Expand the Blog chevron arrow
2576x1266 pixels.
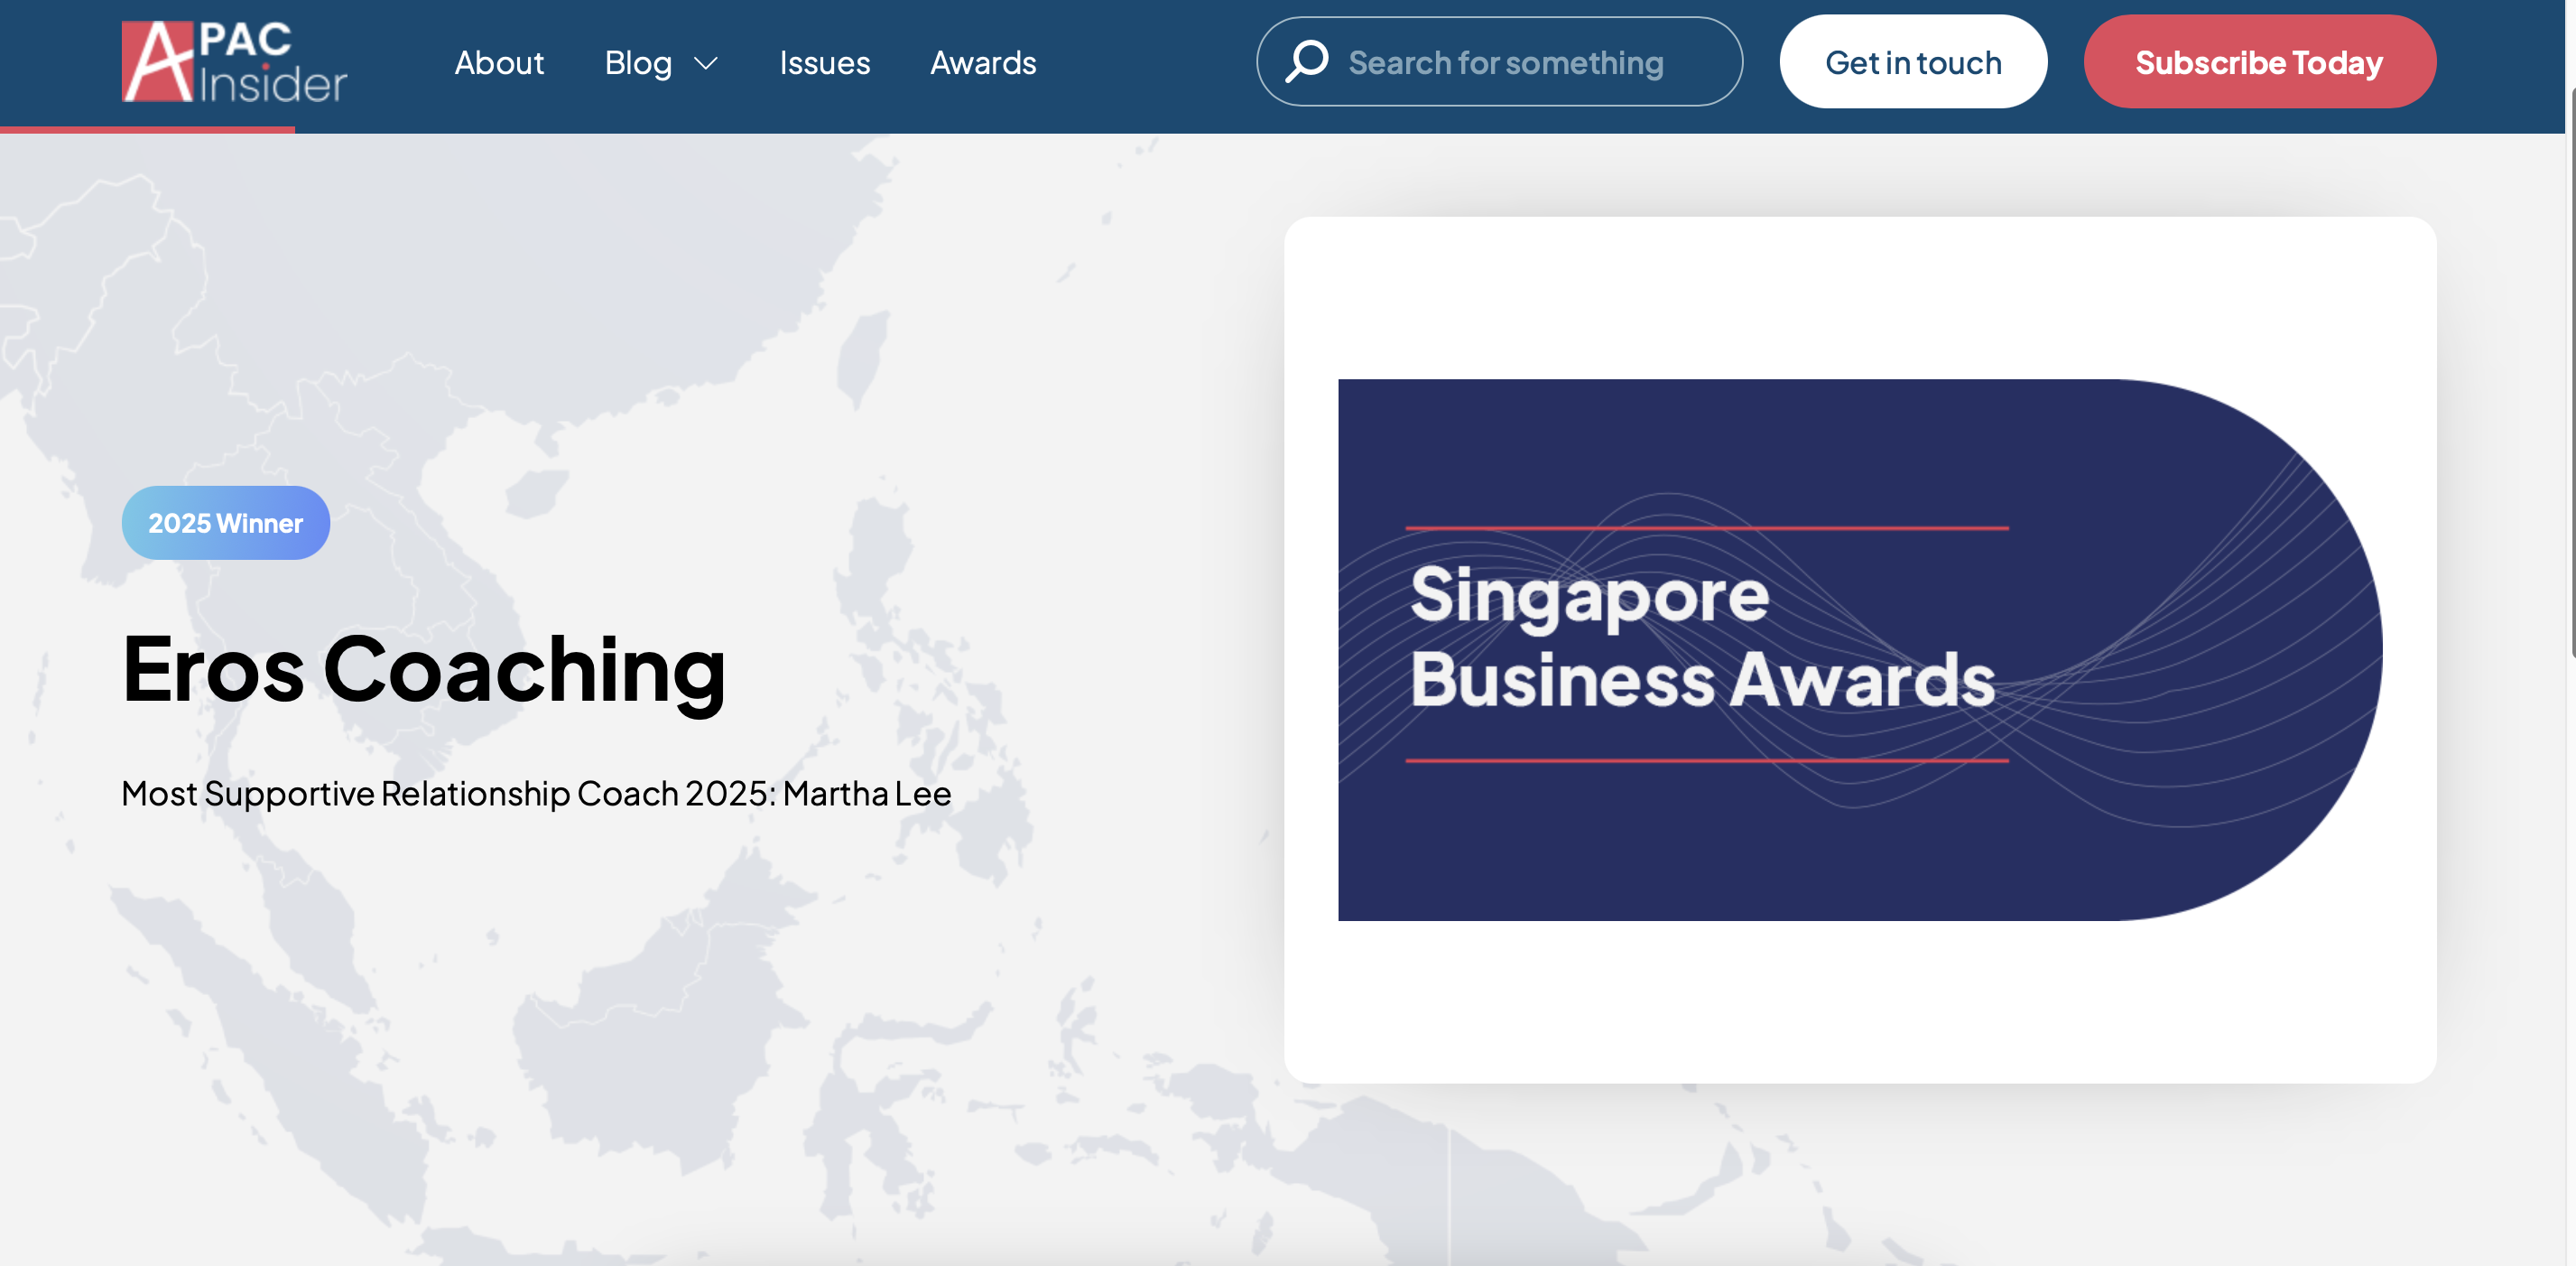(706, 63)
